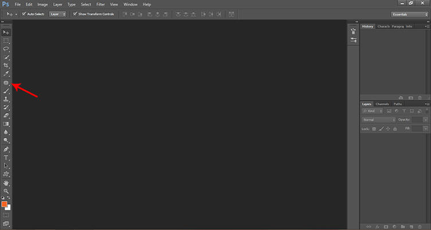This screenshot has height=230, width=431.
Task: Switch to the Channels tab
Action: [382, 104]
